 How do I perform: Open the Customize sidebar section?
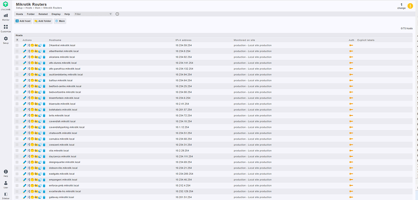(x=6, y=28)
